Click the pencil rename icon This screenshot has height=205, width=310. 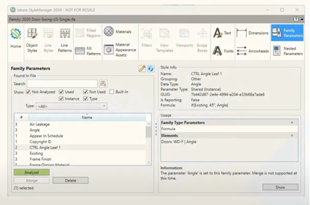coord(142,68)
